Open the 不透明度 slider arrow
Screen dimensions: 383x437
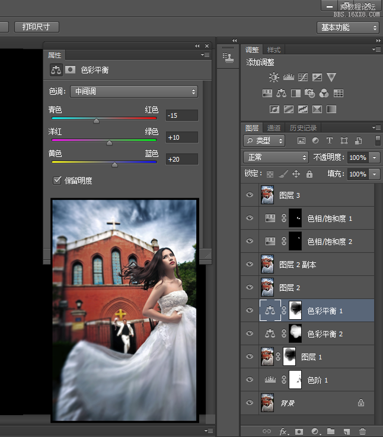[374, 158]
